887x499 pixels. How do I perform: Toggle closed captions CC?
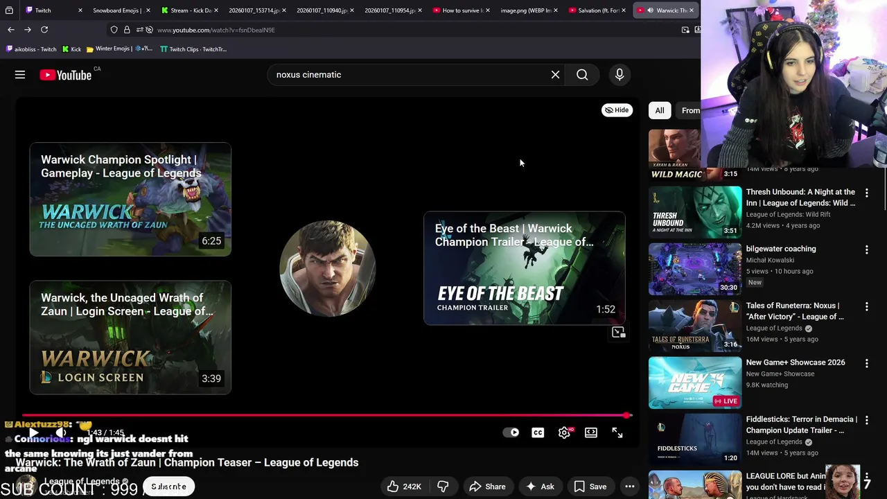click(x=538, y=432)
